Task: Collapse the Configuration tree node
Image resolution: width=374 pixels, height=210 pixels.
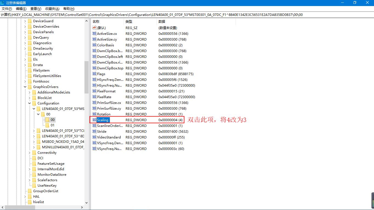Action: click(x=30, y=103)
